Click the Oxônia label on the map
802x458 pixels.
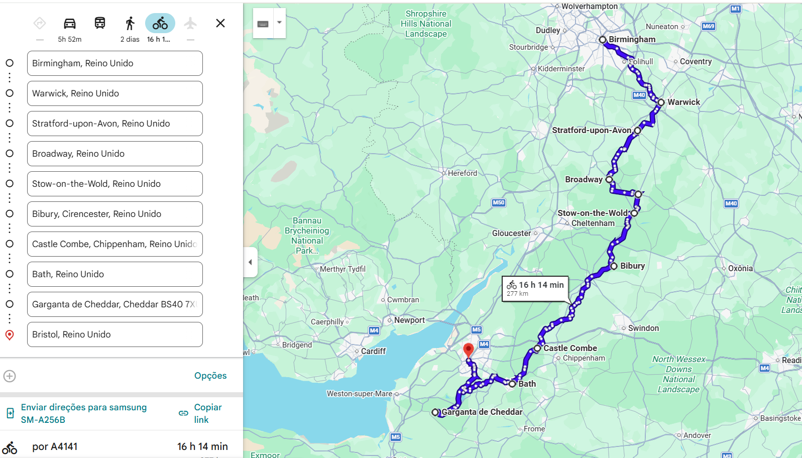(x=740, y=269)
